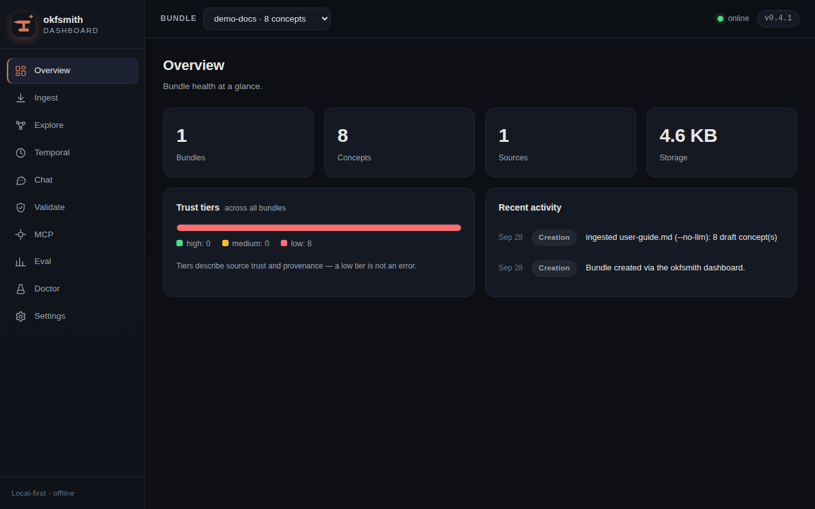Click the red trust tiers bar

319,228
